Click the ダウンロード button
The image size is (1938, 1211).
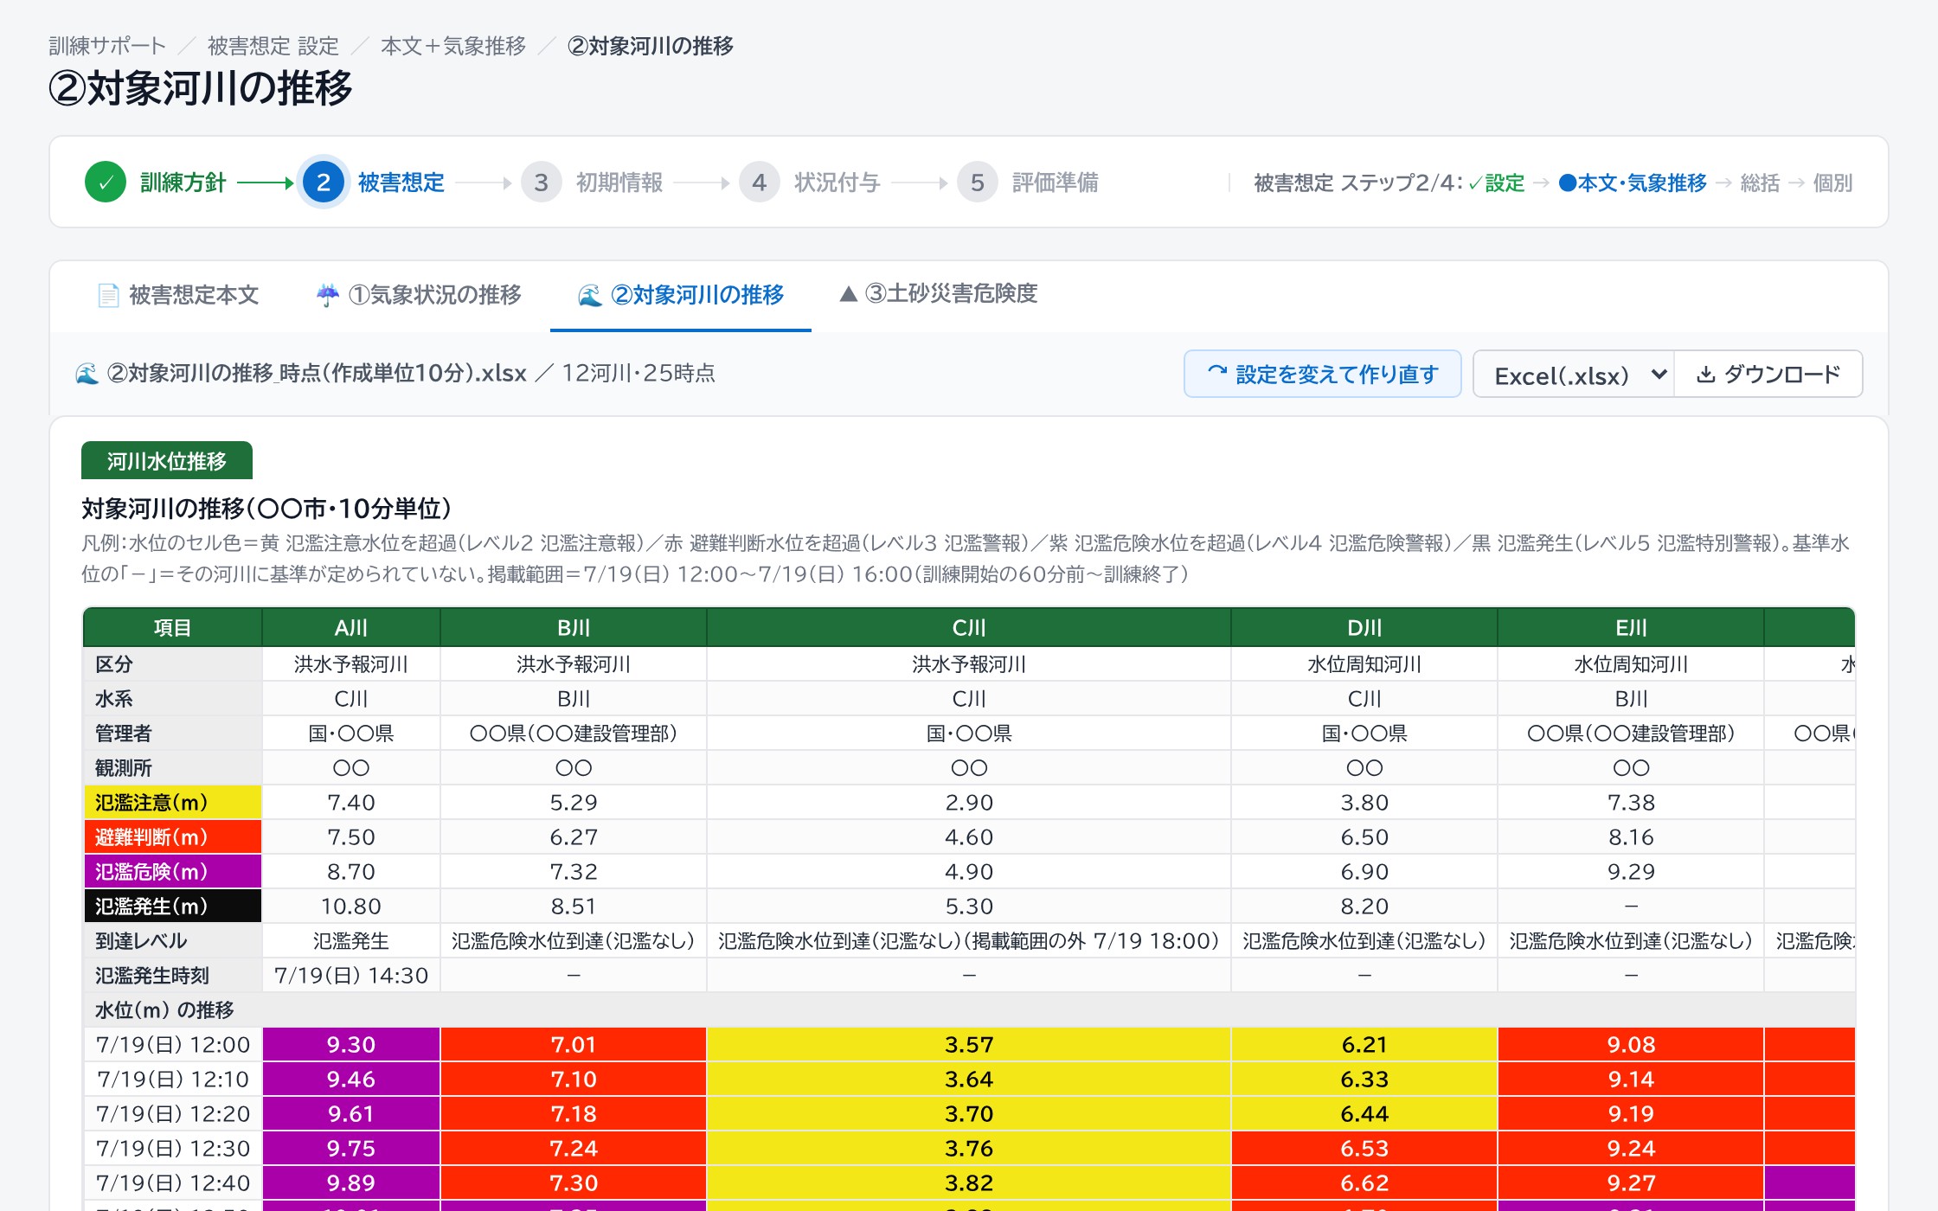[x=1768, y=375]
